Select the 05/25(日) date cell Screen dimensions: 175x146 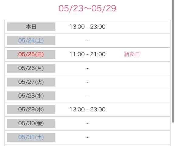click(x=31, y=54)
